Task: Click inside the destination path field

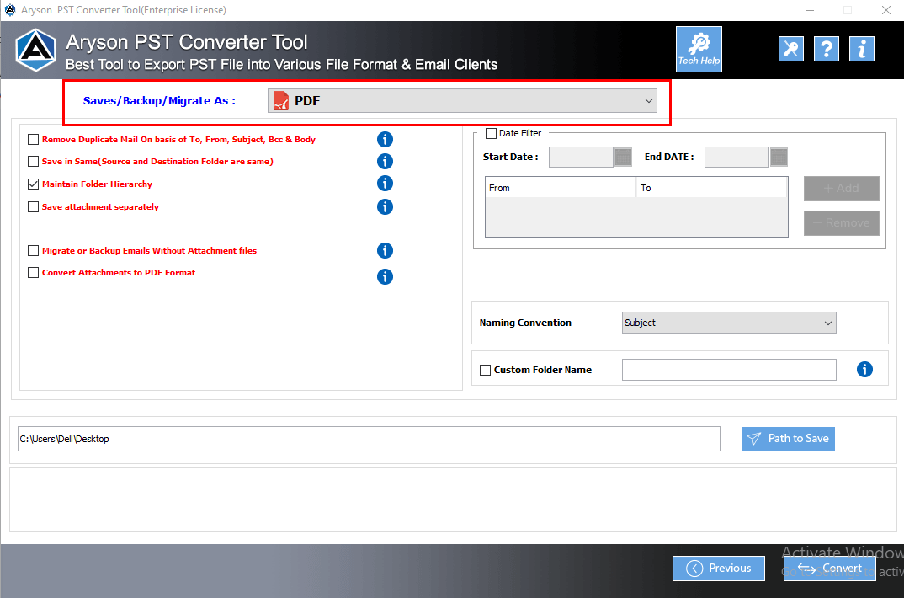Action: 368,438
